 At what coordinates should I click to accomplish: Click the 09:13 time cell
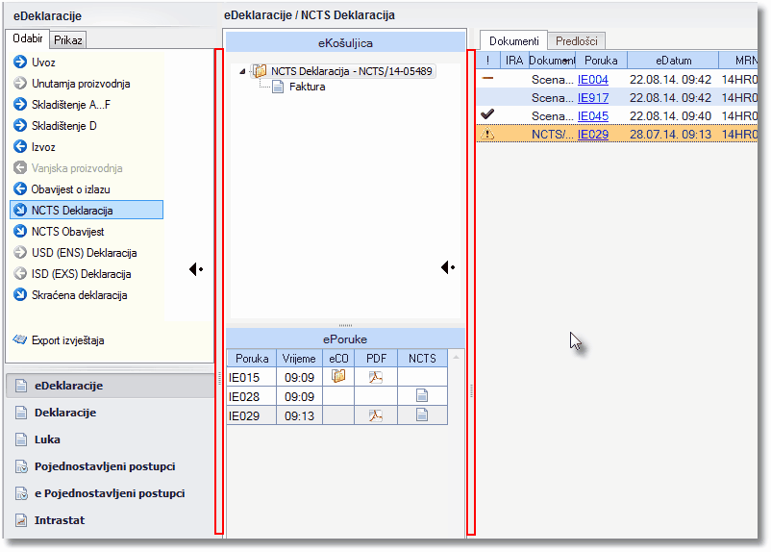[299, 415]
